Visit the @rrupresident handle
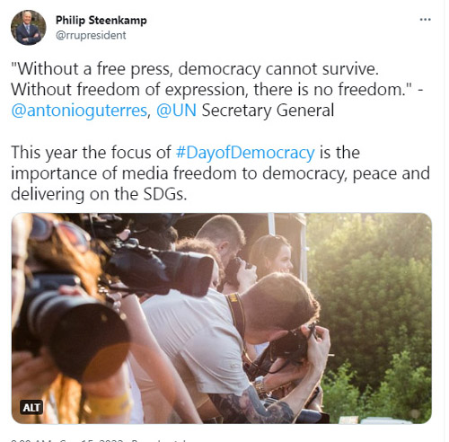The image size is (449, 442). pos(91,35)
